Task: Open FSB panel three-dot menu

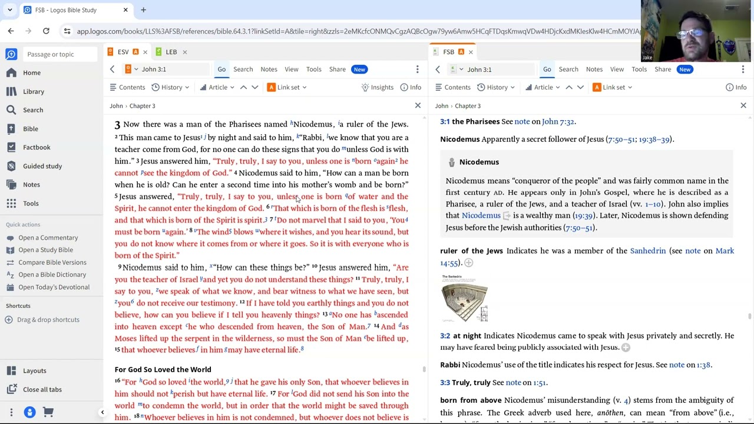Action: pyautogui.click(x=743, y=69)
